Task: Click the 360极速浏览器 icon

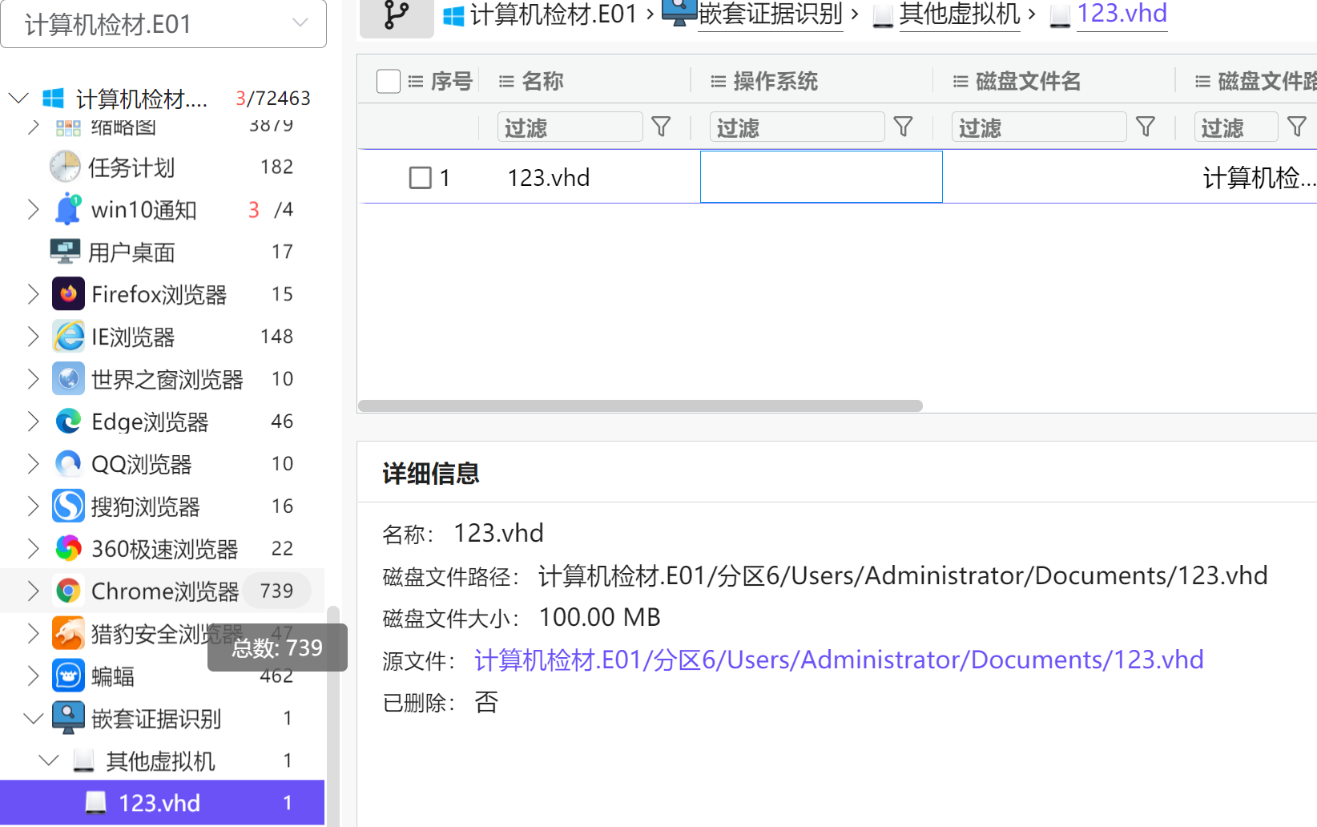Action: click(x=68, y=549)
